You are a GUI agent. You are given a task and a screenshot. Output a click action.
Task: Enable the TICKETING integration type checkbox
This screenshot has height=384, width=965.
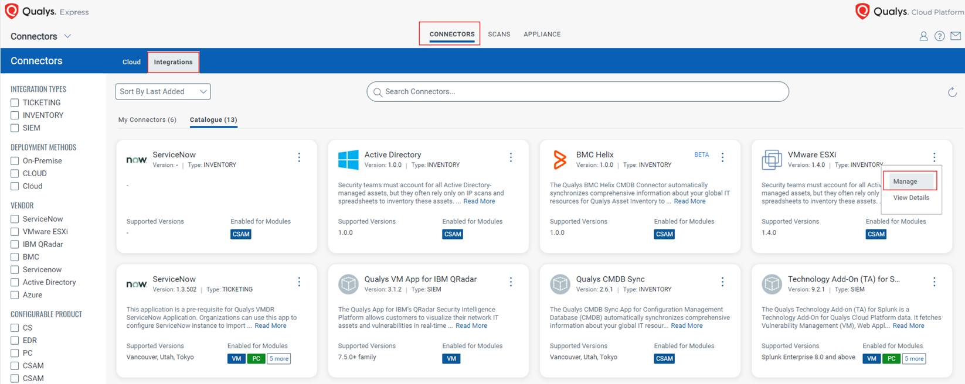tap(15, 103)
